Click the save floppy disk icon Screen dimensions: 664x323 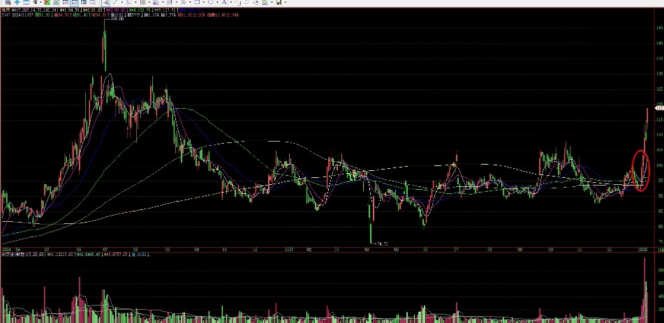[279, 3]
